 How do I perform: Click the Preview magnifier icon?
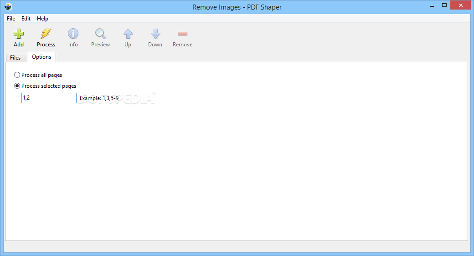pos(100,34)
